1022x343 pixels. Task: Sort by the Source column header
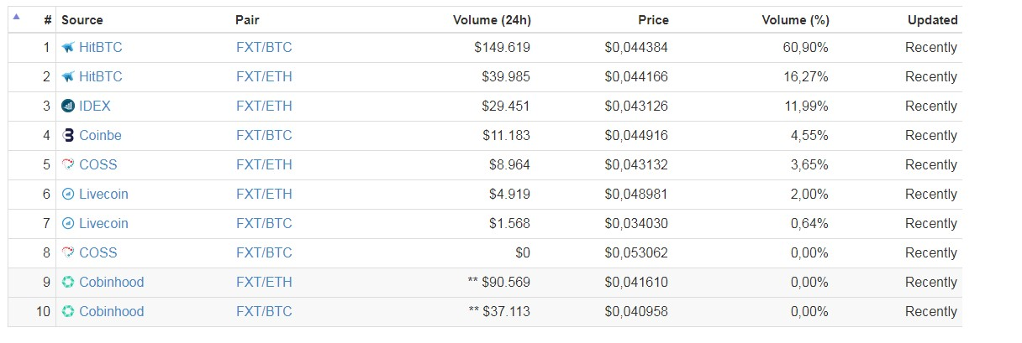click(x=82, y=20)
